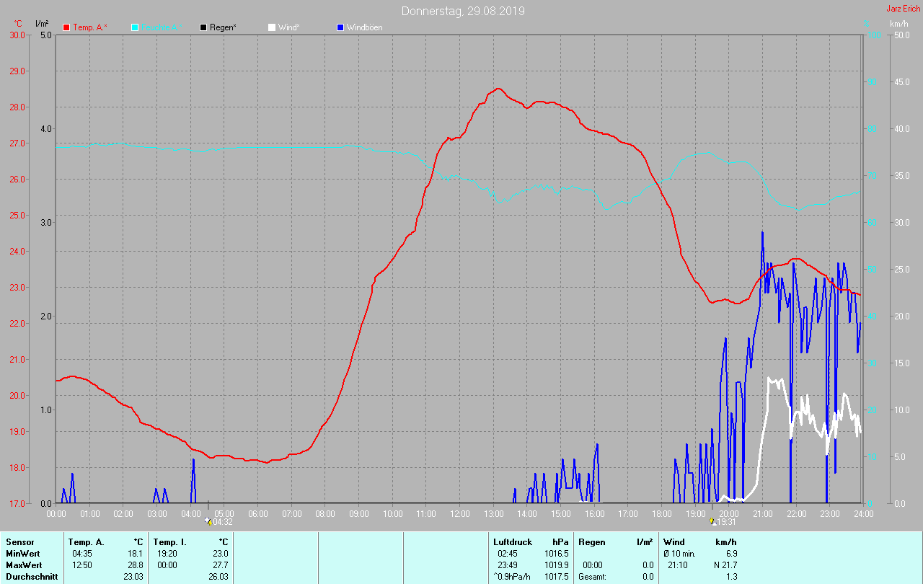Image resolution: width=923 pixels, height=584 pixels.
Task: Click the black Regen legend swatch
Action: click(203, 27)
